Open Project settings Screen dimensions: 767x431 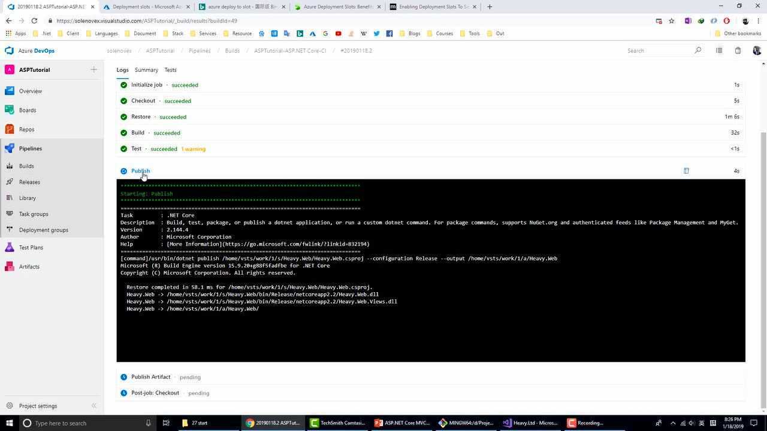click(x=38, y=406)
